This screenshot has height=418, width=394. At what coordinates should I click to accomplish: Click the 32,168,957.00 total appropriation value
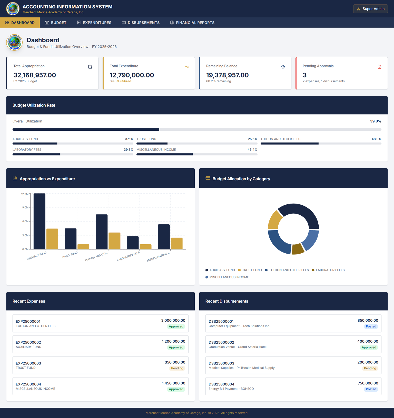pyautogui.click(x=35, y=75)
